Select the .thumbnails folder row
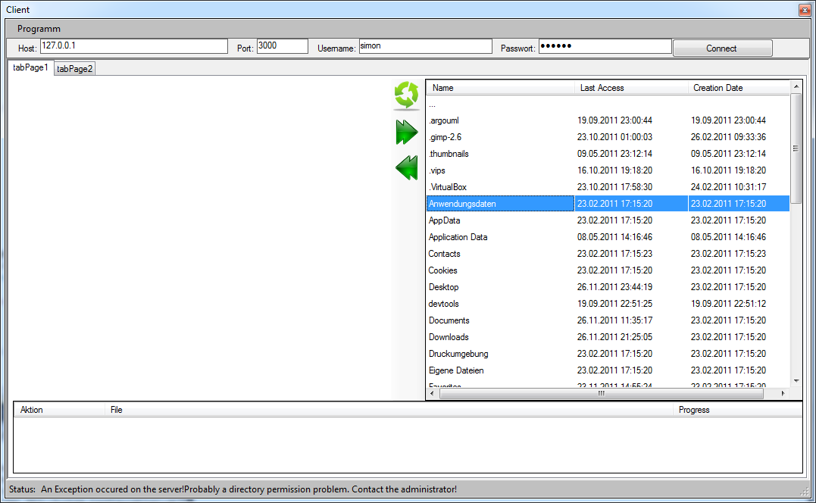 coord(608,154)
